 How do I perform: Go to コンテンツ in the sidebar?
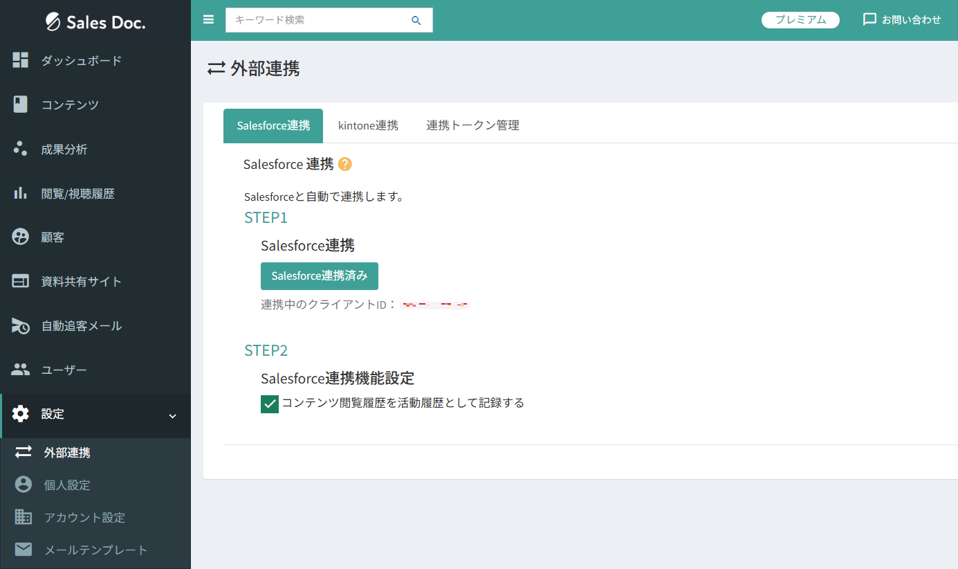pos(70,105)
